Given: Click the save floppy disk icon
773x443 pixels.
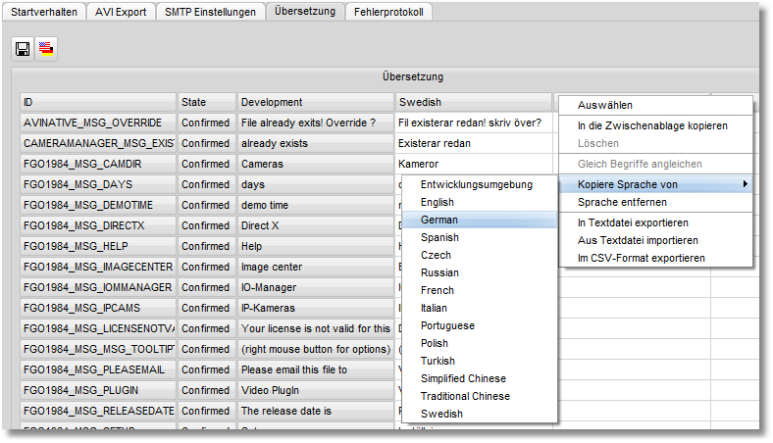Looking at the screenshot, I should coord(23,48).
